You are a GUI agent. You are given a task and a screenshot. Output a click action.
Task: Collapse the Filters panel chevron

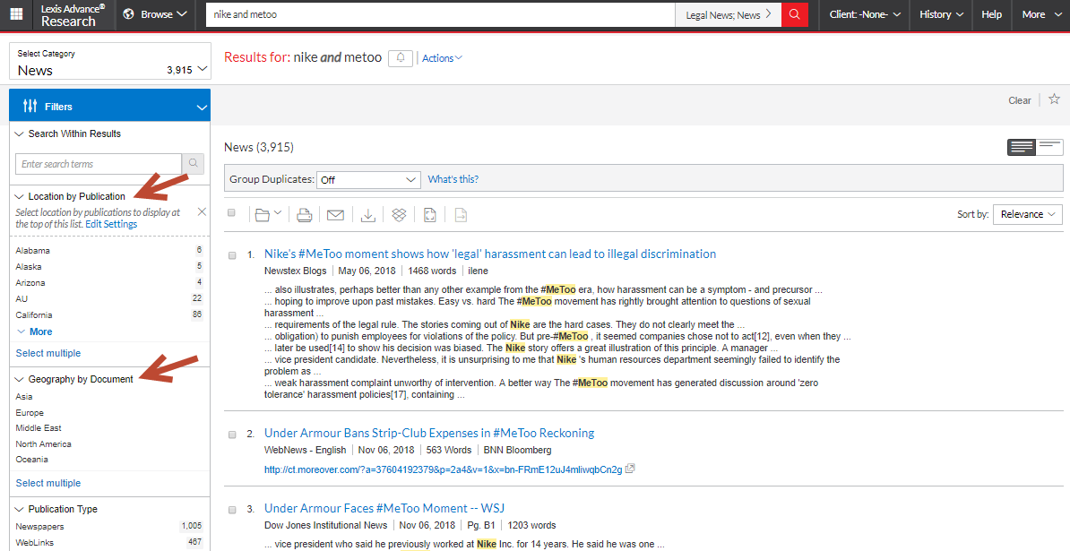point(201,107)
